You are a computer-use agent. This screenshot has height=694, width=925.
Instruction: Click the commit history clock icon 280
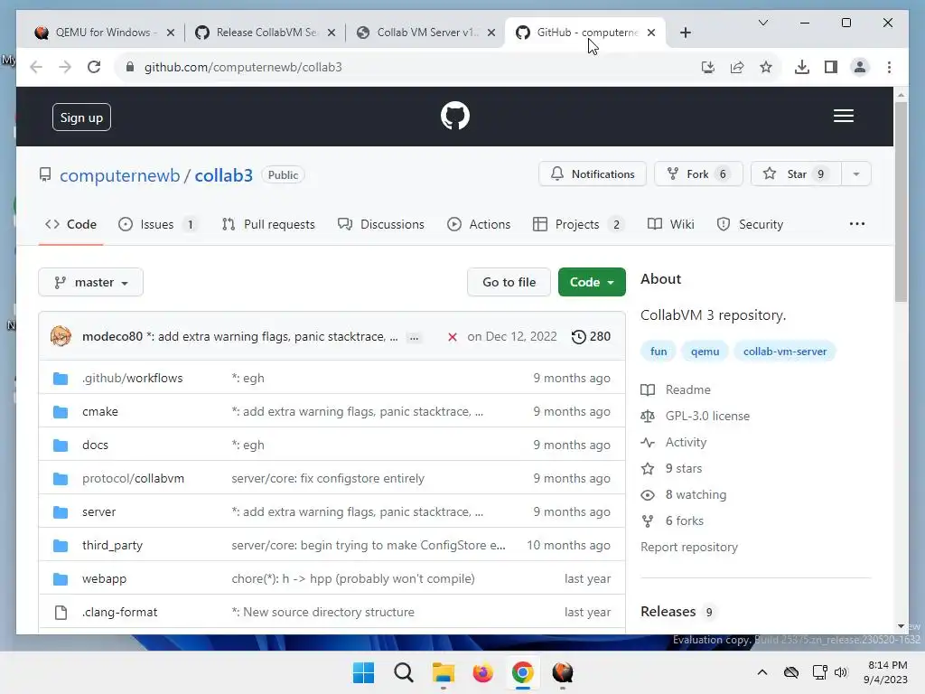[591, 336]
